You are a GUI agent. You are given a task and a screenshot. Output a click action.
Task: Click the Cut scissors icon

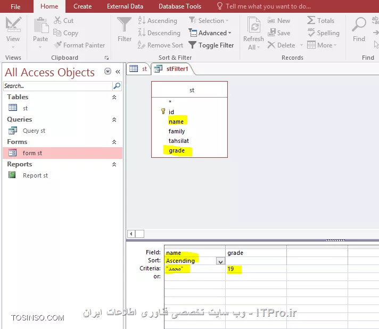(x=57, y=21)
